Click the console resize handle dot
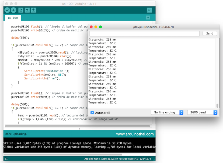The height and width of the screenshot is (163, 223). point(79,129)
